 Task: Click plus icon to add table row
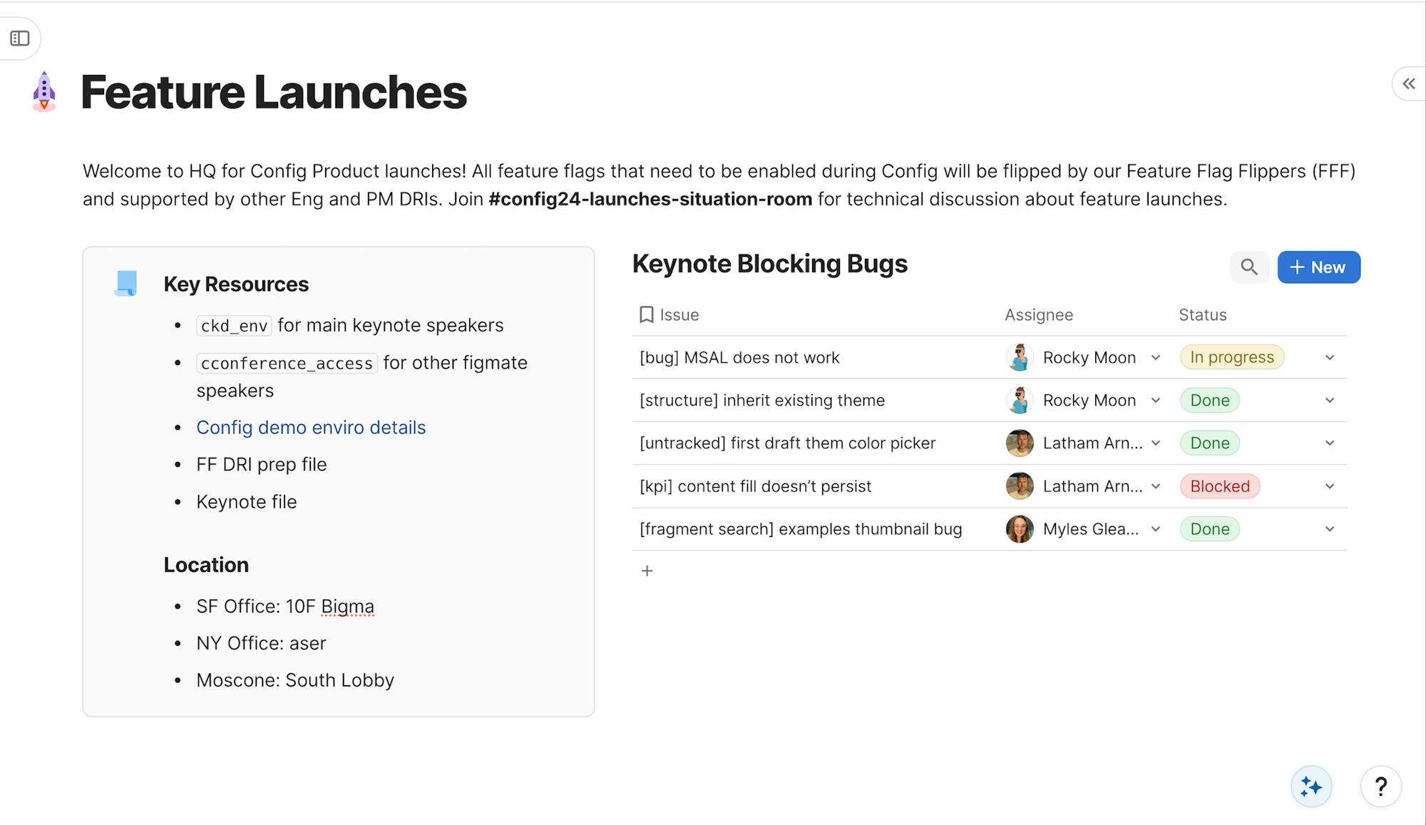(647, 570)
